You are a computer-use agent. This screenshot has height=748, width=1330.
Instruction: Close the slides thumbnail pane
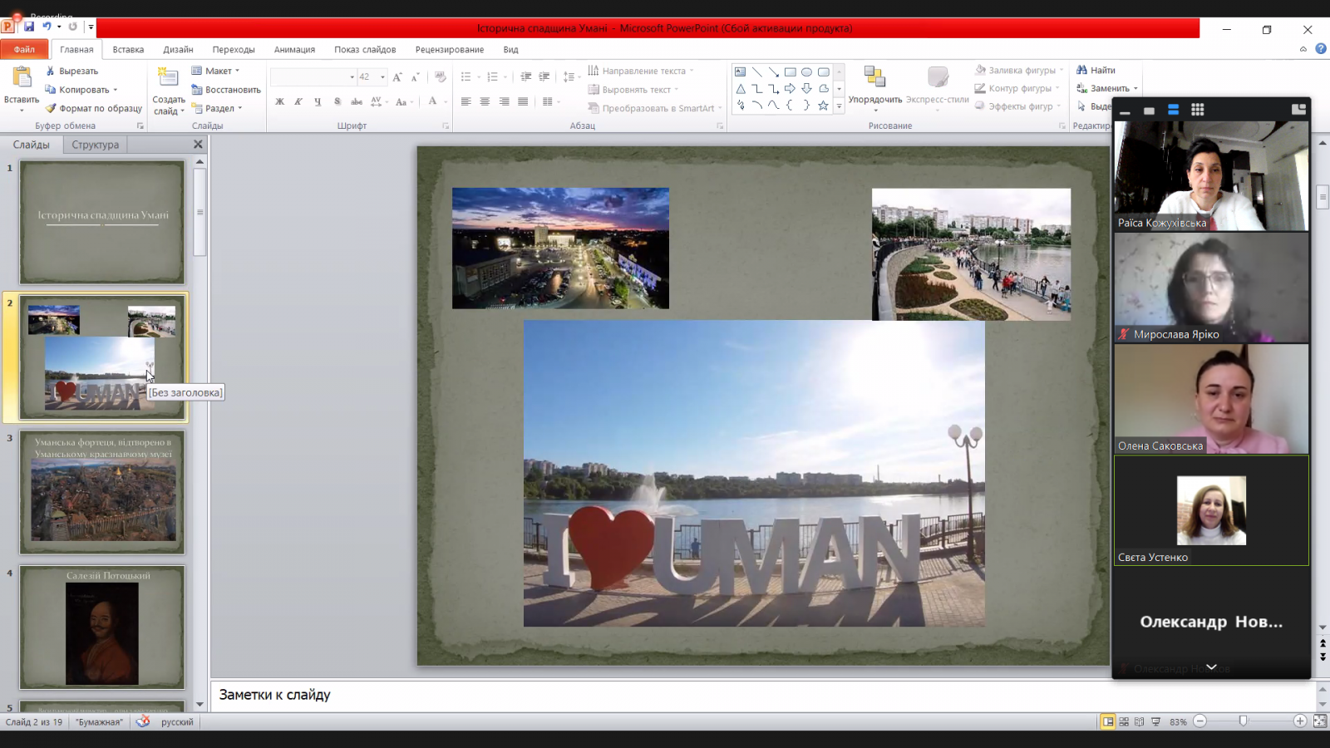coord(198,145)
